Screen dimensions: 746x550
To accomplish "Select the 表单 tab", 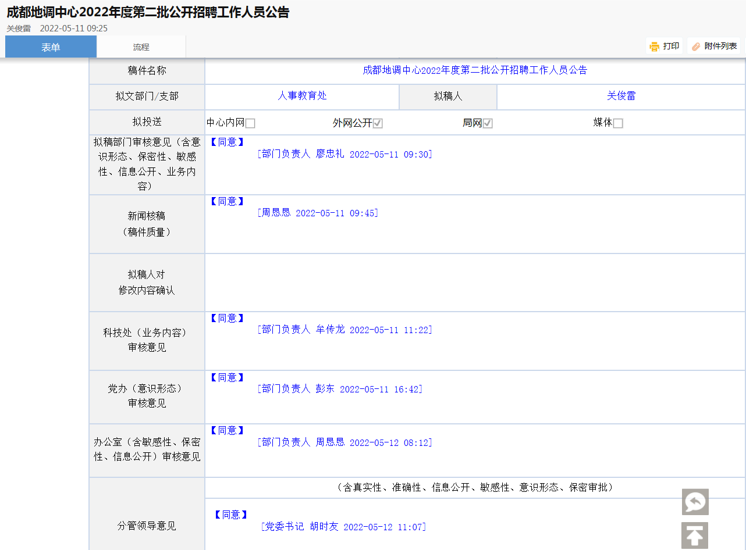I will pos(51,47).
